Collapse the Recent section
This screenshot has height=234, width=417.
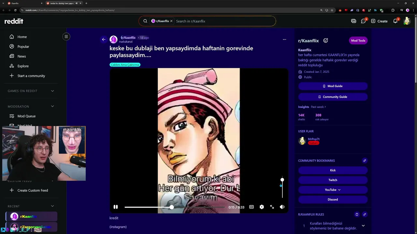52,206
